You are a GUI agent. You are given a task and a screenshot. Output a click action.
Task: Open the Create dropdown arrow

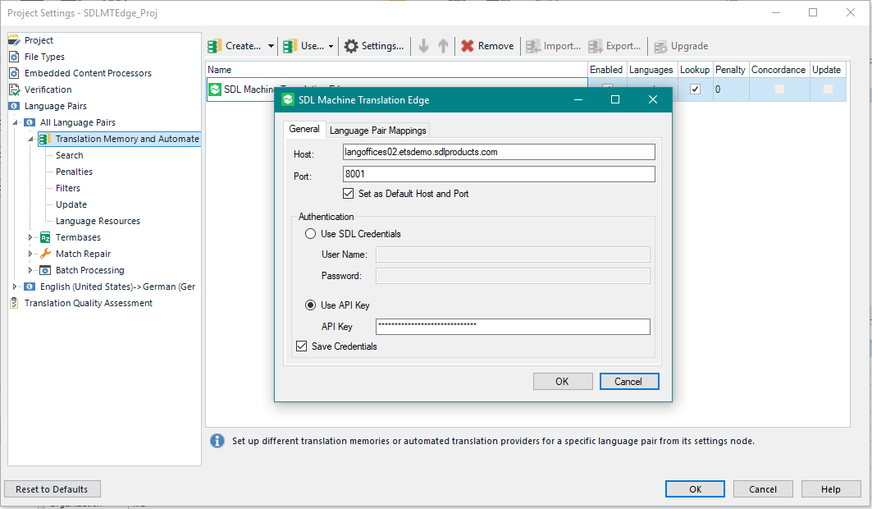tap(271, 46)
